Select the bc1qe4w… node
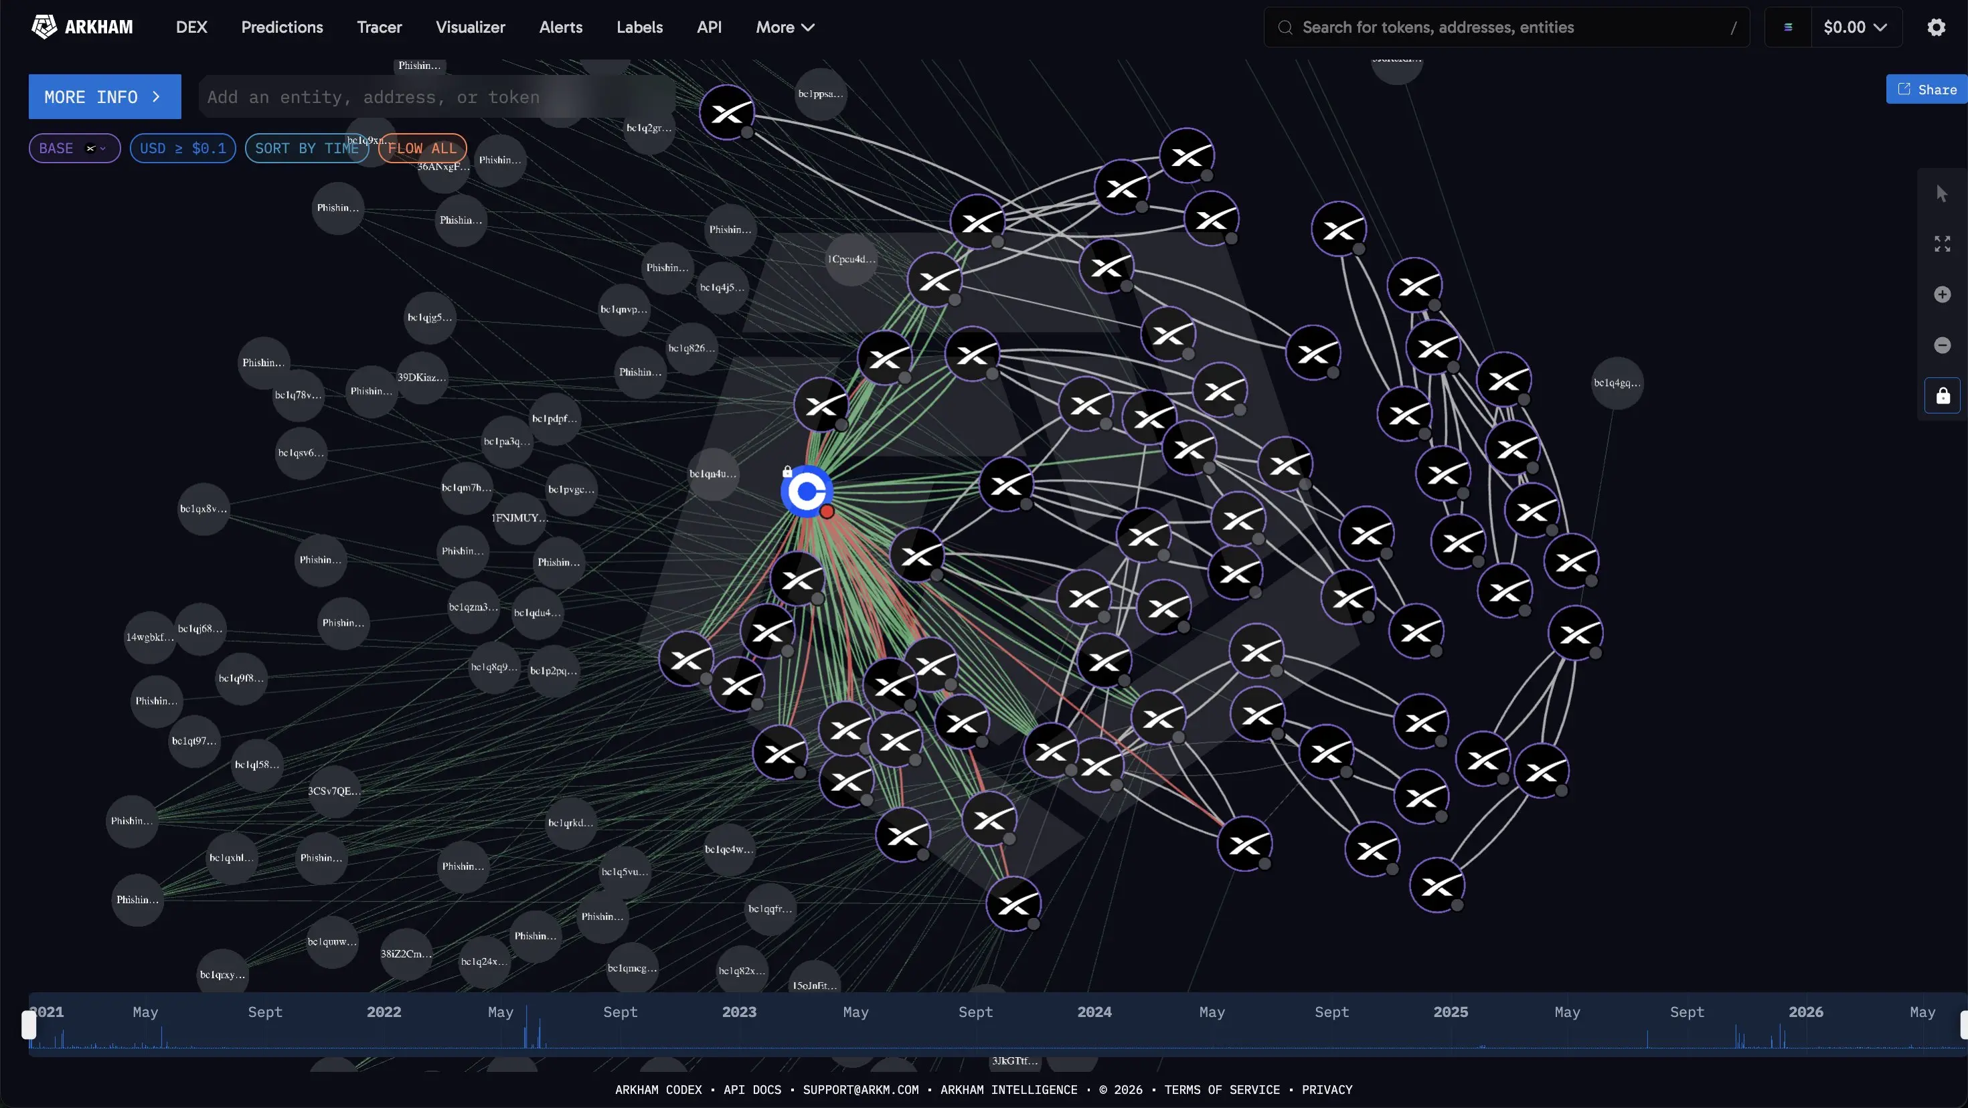 (x=729, y=850)
